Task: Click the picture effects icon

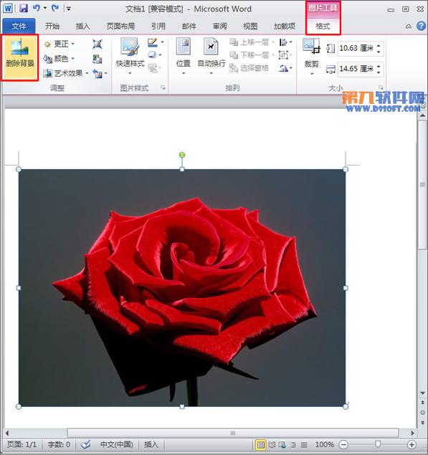Action: pyautogui.click(x=152, y=55)
